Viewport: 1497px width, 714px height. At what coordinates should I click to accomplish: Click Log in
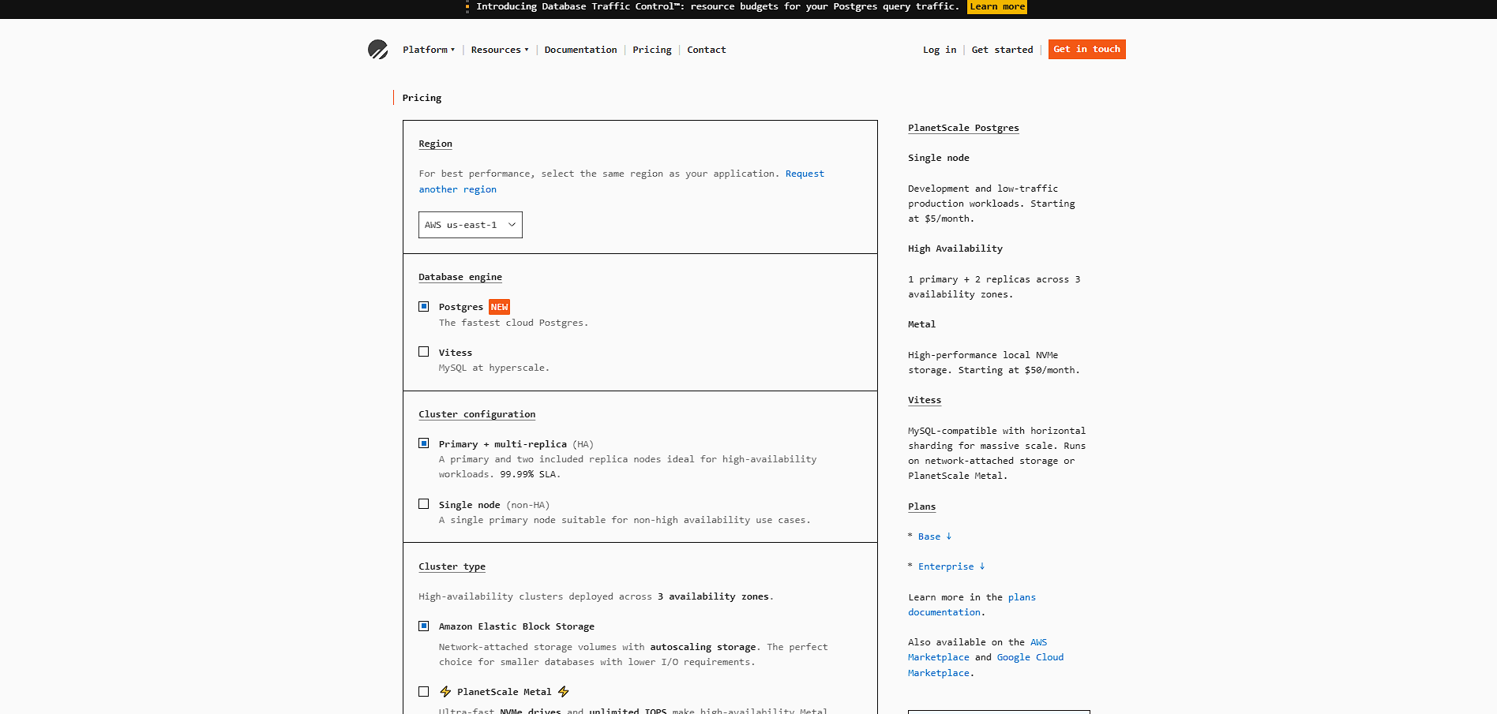(940, 50)
